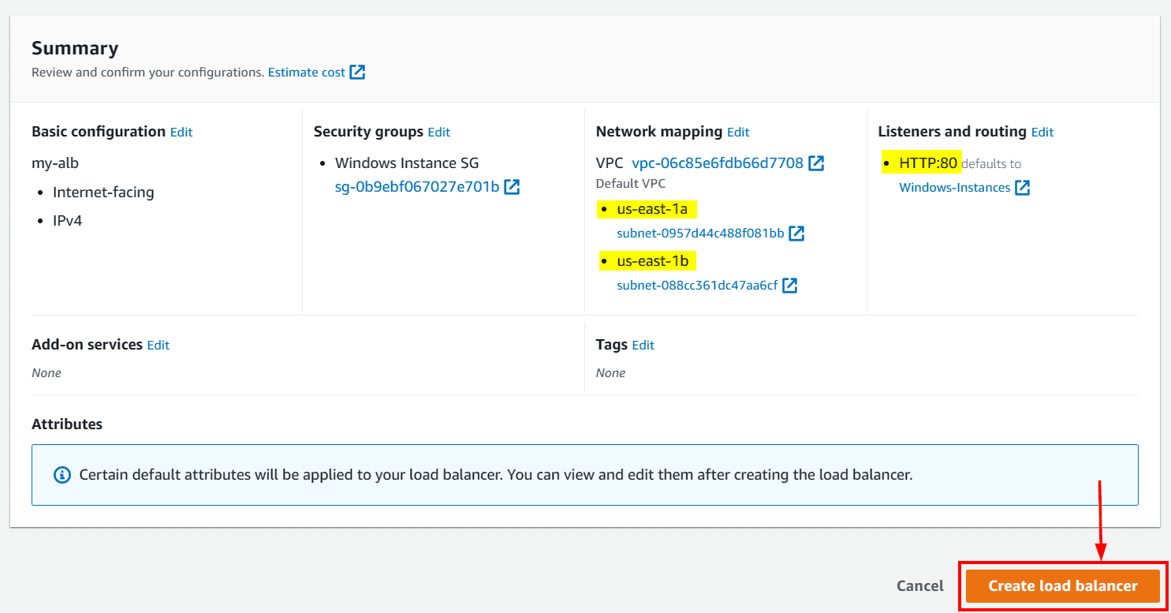
Task: Click the external link icon beside the VPC link
Action: pyautogui.click(x=817, y=163)
